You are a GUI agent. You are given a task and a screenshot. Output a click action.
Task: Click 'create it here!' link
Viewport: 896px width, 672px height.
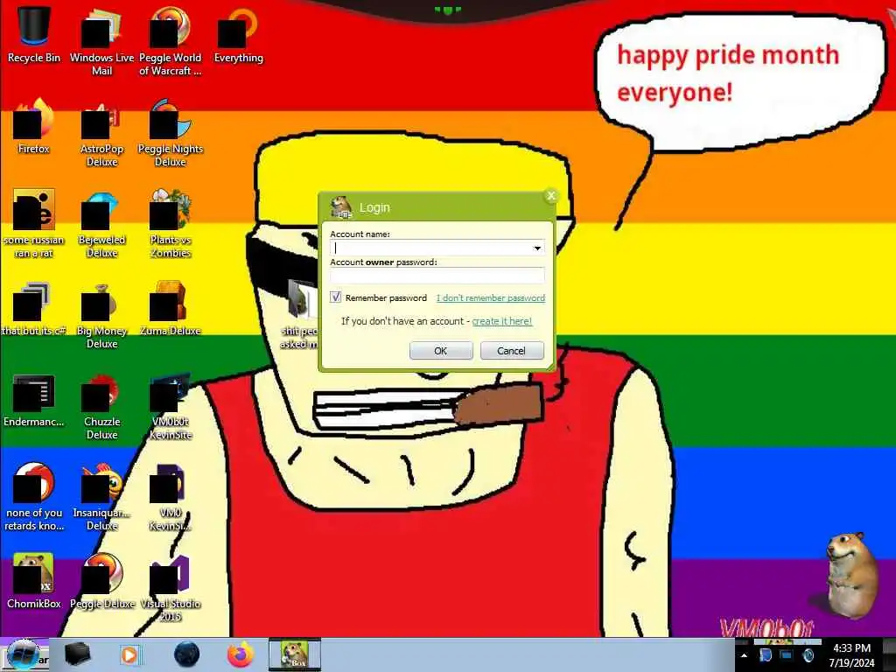coord(501,321)
